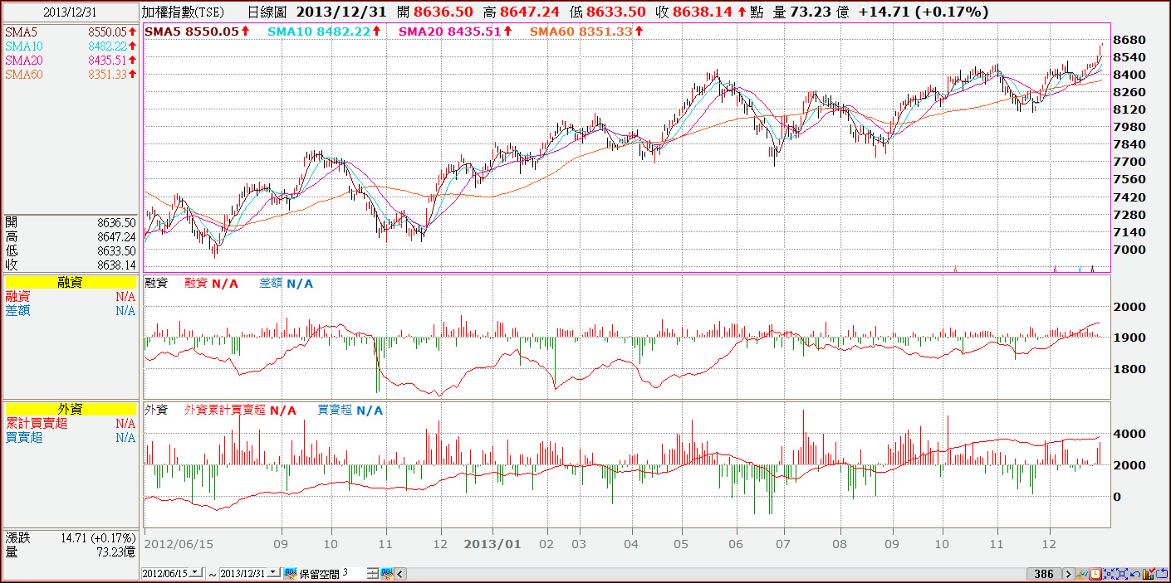Click the yellow 融資 panel header
Viewport: 1171px width, 583px height.
pyautogui.click(x=71, y=282)
